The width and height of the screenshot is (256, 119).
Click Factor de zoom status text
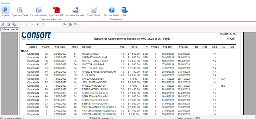(x=188, y=118)
